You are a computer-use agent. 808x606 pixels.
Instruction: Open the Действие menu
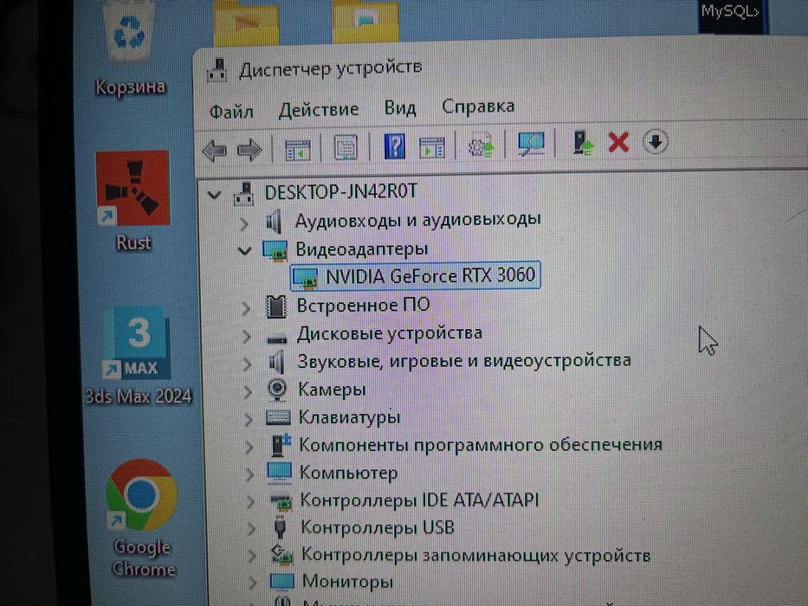click(x=319, y=110)
